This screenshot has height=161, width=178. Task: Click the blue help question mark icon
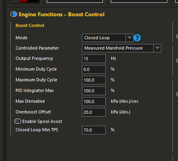[137, 38]
